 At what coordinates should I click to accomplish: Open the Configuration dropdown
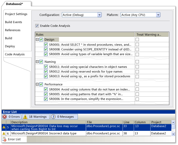pyautogui.click(x=99, y=15)
